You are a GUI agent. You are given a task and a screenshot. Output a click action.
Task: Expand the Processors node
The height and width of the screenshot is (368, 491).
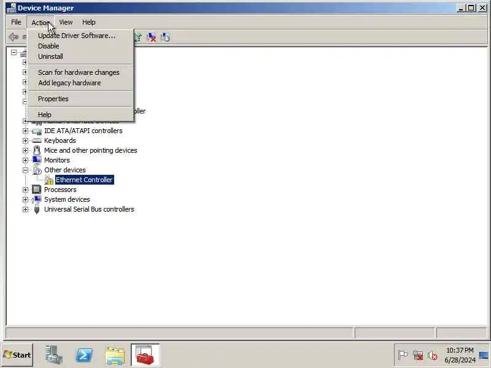25,190
